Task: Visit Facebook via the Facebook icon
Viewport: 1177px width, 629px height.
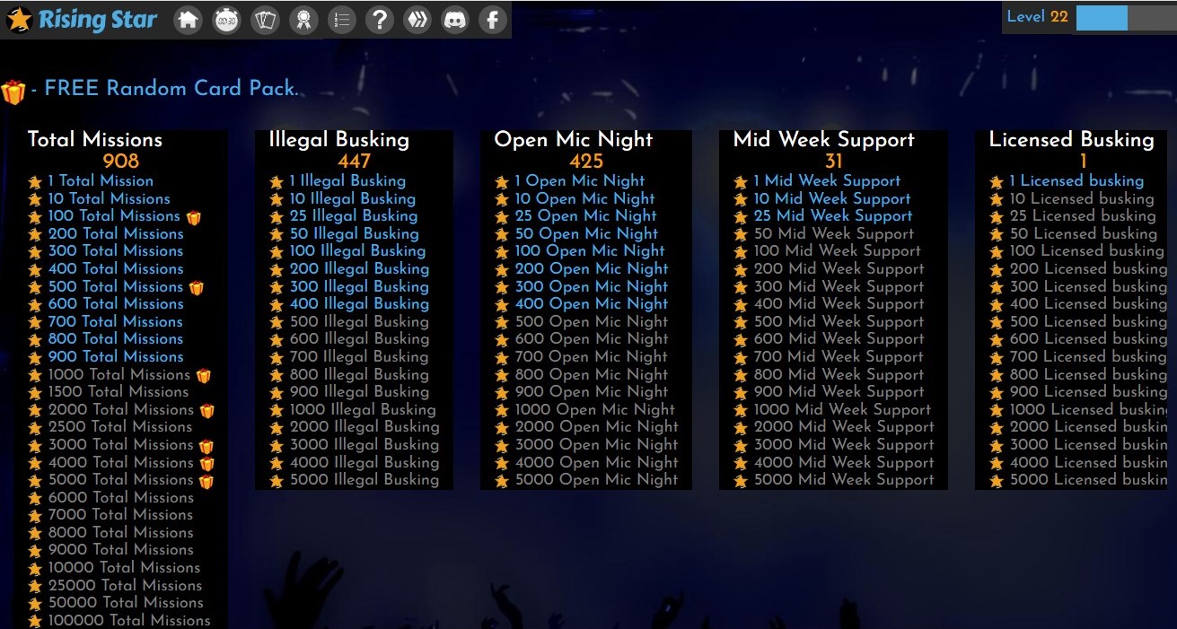Action: pos(493,19)
